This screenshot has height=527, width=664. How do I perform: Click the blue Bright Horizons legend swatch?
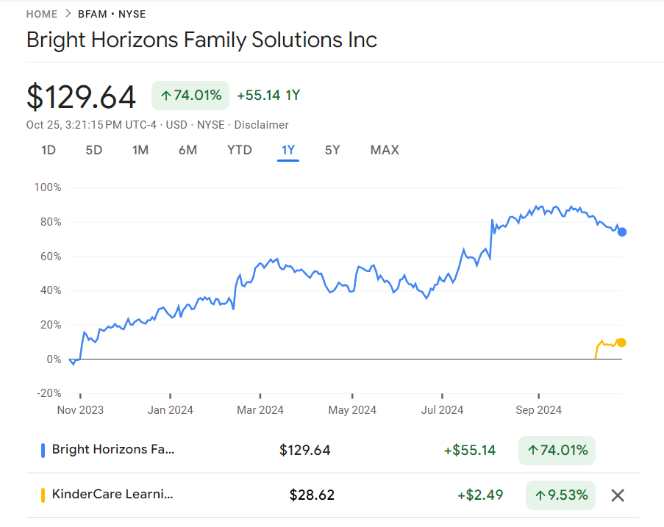[43, 451]
